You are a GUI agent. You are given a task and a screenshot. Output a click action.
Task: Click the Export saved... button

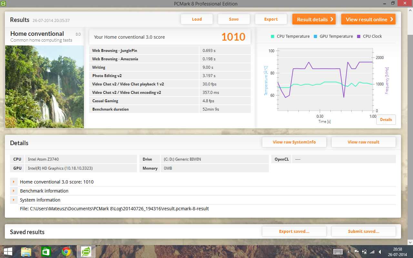(294, 231)
